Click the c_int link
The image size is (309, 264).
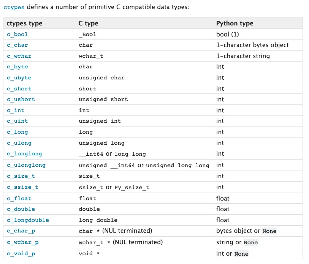[x=16, y=110]
